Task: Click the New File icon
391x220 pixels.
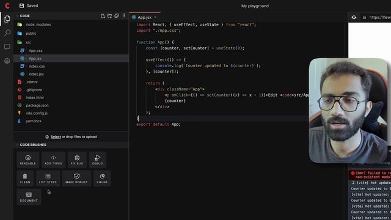Action: click(x=103, y=16)
